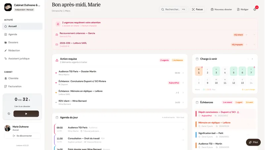Screen dimensions: 265x150
Task: Go to Agenda section
Action: point(22,35)
